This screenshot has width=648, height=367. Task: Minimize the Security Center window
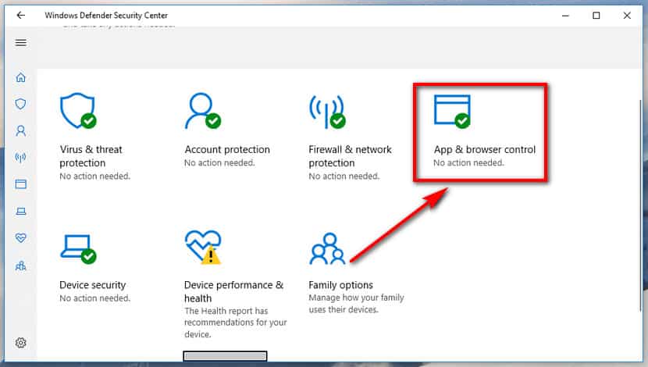point(566,16)
